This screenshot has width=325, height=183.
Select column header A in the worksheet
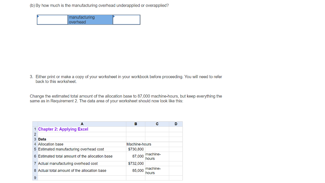(82, 124)
